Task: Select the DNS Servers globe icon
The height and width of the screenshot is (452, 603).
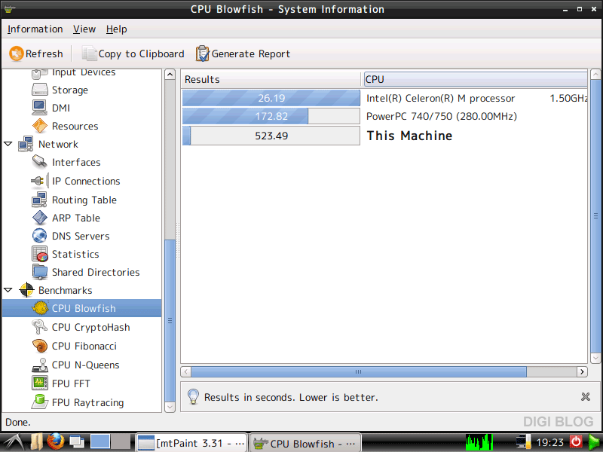Action: [40, 236]
